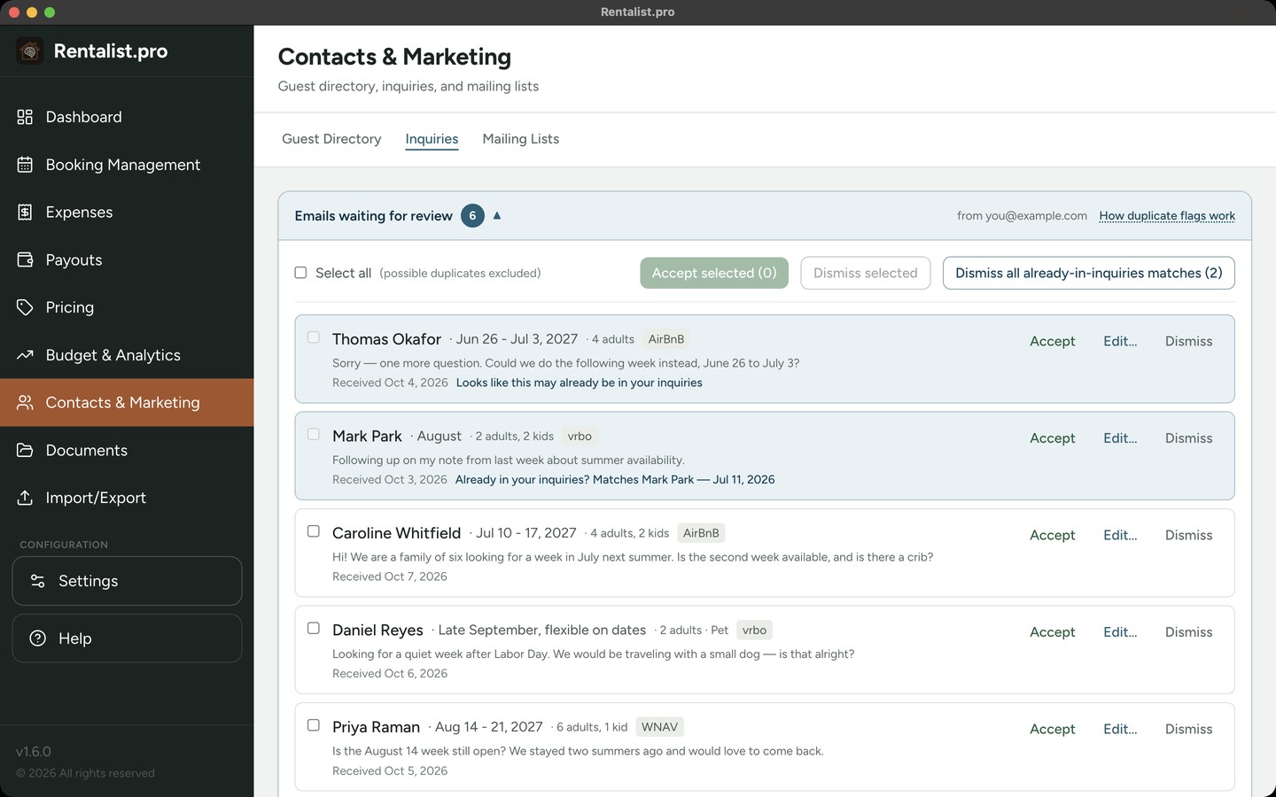Click 'Looks like this may already be in your inquiries'
Screen dimensions: 1276x797
point(580,383)
